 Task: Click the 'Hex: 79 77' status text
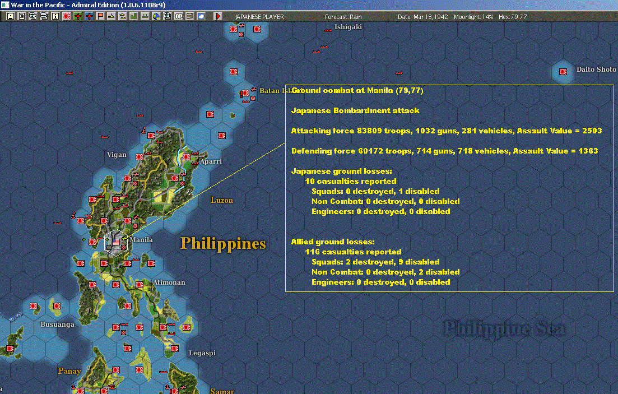[512, 17]
